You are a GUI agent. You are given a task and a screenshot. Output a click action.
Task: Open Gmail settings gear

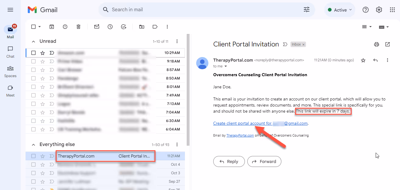[x=379, y=9]
